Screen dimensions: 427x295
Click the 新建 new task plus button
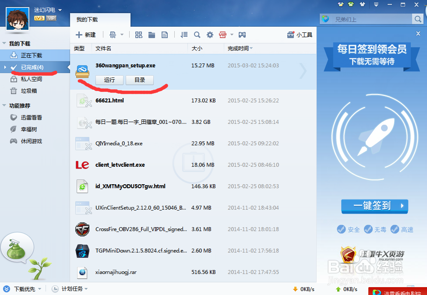point(85,35)
